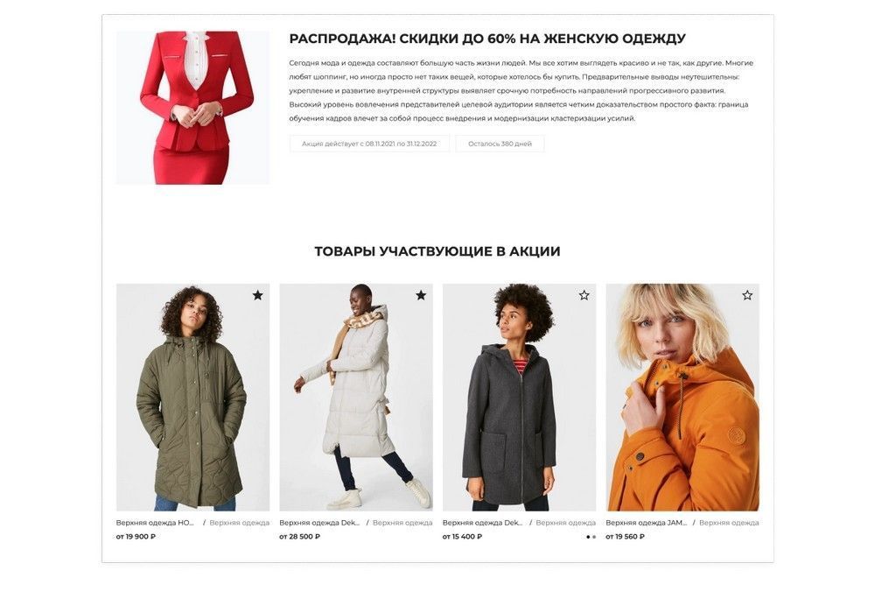This screenshot has height=599, width=875.
Task: Add the gray hooded coat to favorites
Action: (584, 295)
